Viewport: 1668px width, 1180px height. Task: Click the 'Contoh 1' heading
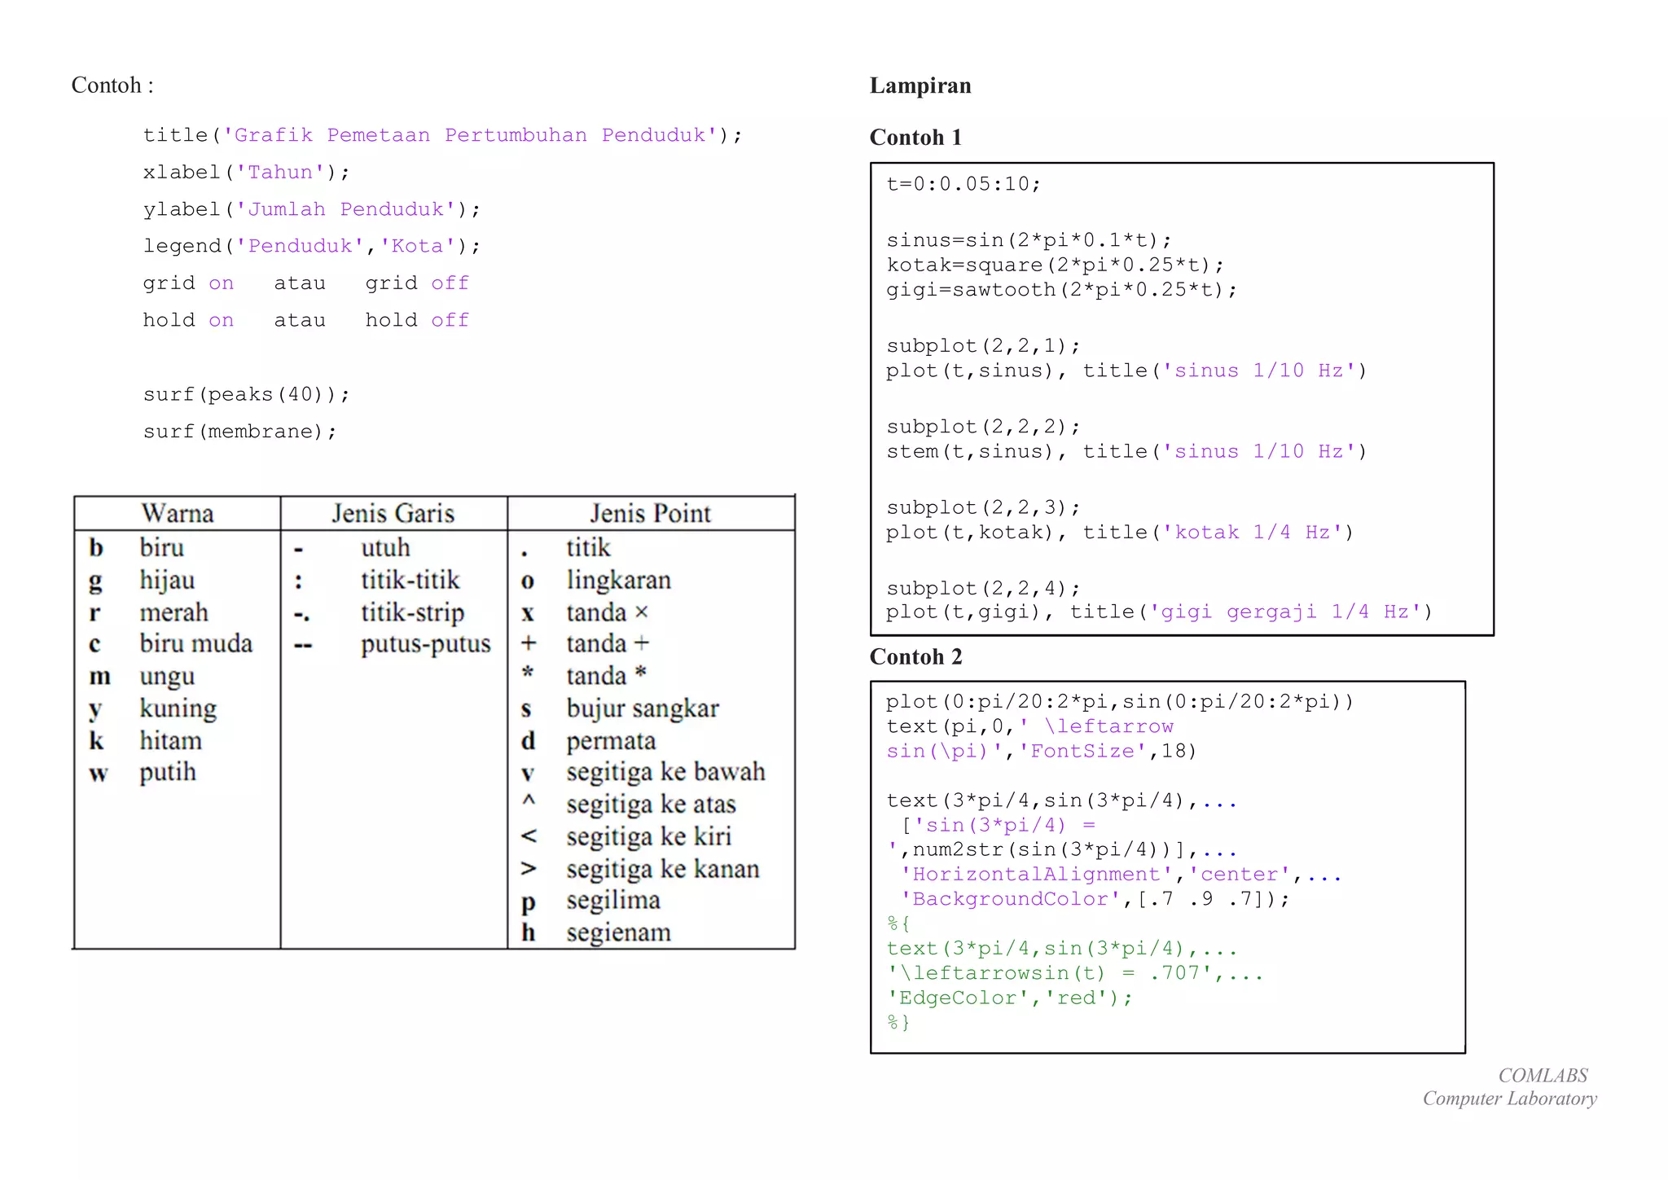[x=915, y=137]
